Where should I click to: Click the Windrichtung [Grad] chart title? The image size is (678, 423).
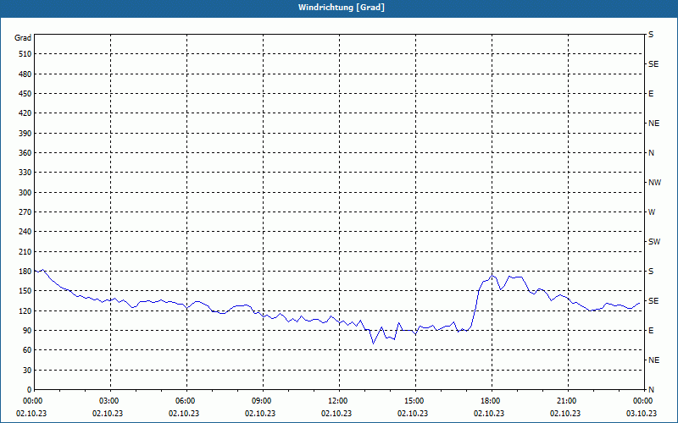pyautogui.click(x=342, y=8)
